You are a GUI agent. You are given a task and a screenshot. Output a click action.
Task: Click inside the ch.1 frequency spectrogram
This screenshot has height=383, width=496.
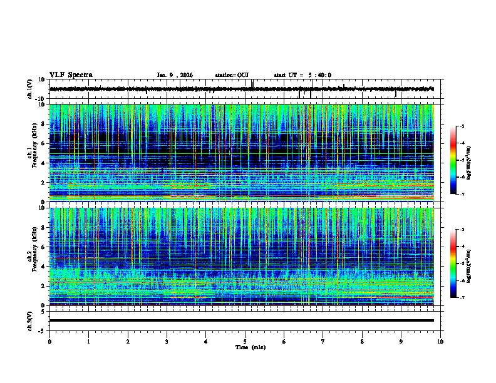[x=241, y=153]
